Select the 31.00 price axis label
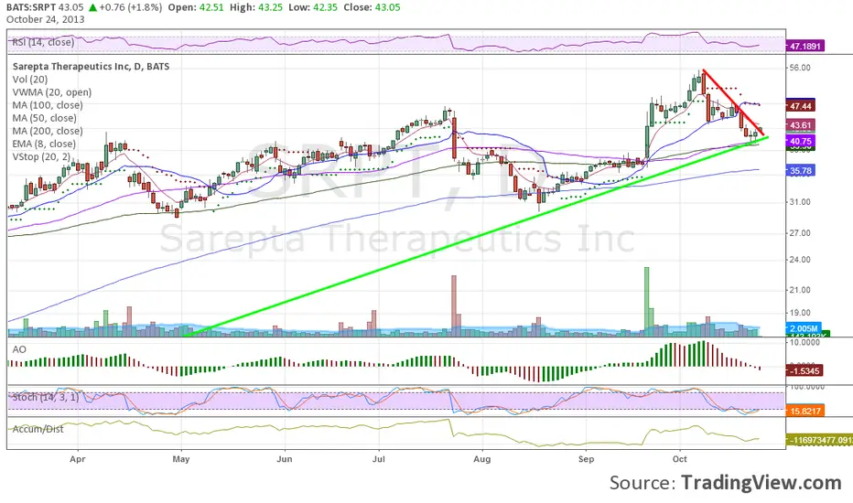853x503 pixels. (x=800, y=202)
